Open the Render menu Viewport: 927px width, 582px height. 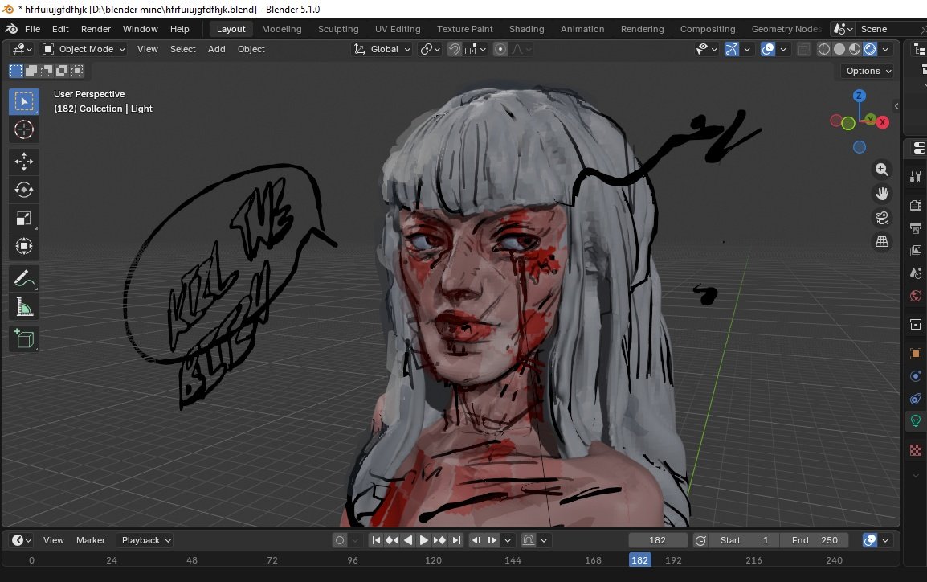click(x=96, y=29)
